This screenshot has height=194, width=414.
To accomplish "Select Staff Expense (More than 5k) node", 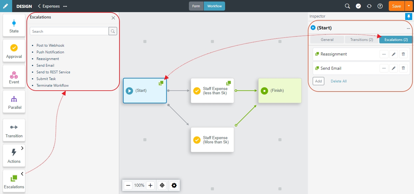I will pos(212,140).
